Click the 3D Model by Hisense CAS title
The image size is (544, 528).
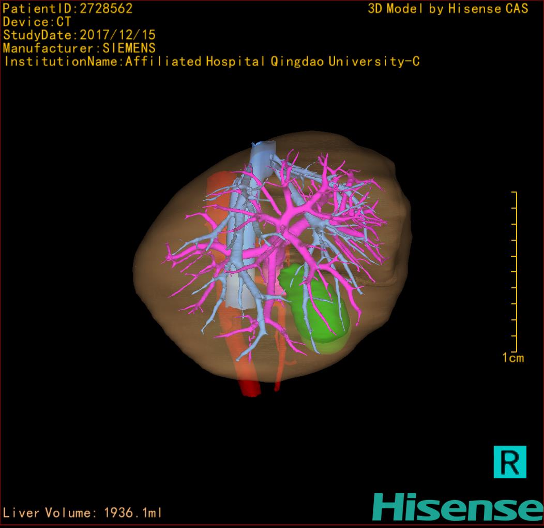point(448,9)
